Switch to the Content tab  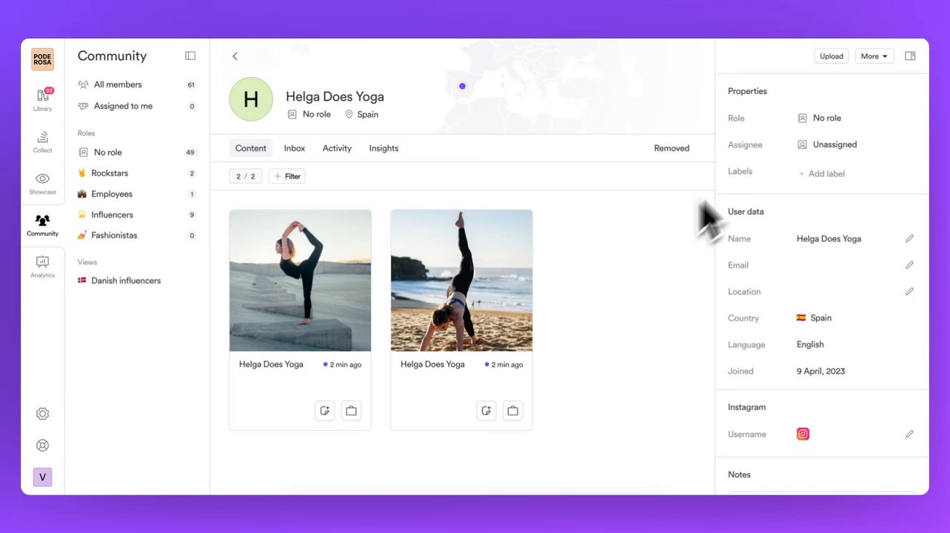[x=250, y=148]
